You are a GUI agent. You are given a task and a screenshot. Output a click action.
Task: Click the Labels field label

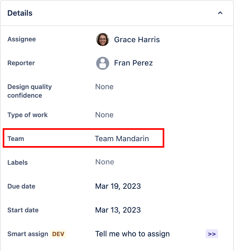point(18,163)
